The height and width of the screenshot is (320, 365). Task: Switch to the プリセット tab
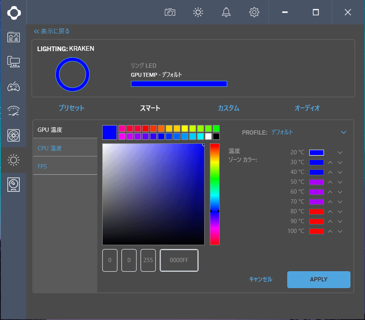click(x=72, y=108)
